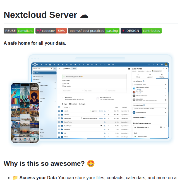
Task: Open the 'People' filter in the file list
Action: (82, 104)
